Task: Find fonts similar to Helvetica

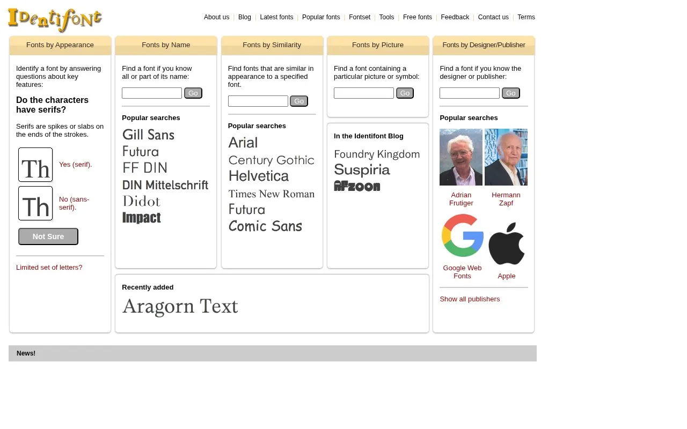Action: (259, 176)
